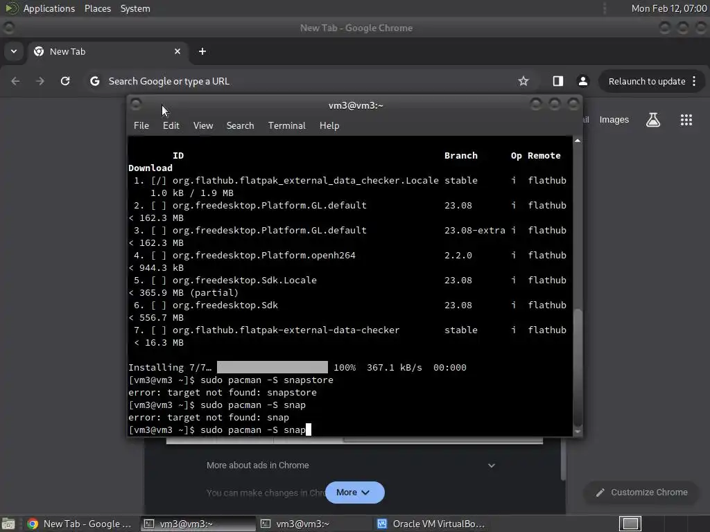The height and width of the screenshot is (532, 710).
Task: Click the clock Mon Feb 12, 07:00
Action: click(669, 8)
